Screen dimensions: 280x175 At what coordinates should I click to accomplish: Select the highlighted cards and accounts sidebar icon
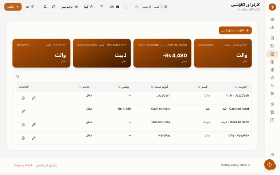click(272, 54)
